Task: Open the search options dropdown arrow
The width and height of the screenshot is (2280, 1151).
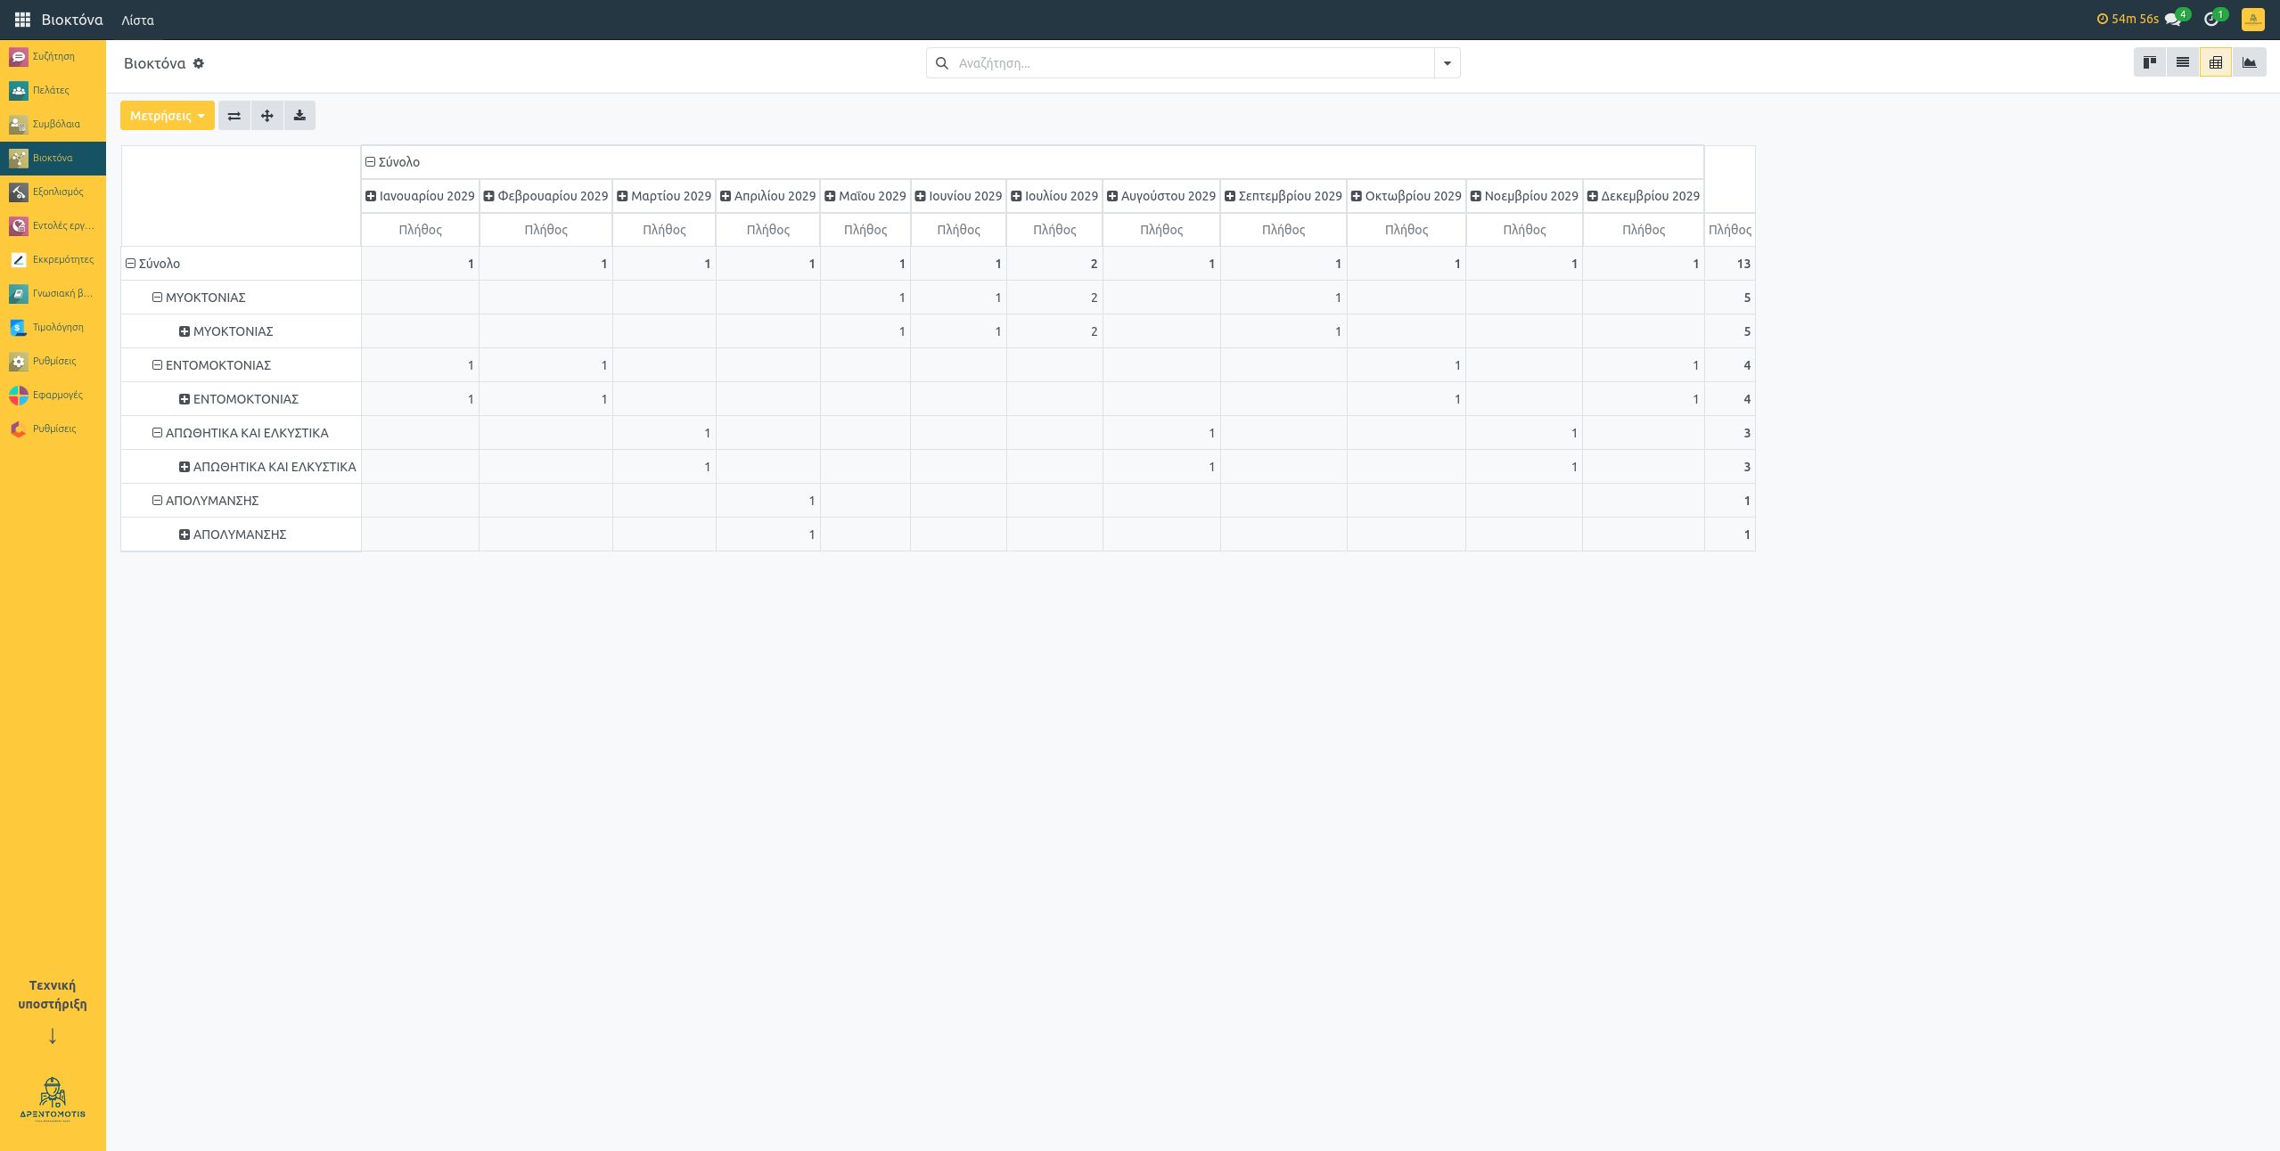Action: pos(1447,63)
